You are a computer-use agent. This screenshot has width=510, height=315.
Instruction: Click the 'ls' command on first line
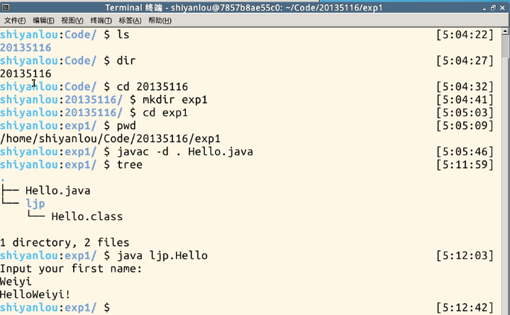(x=123, y=35)
